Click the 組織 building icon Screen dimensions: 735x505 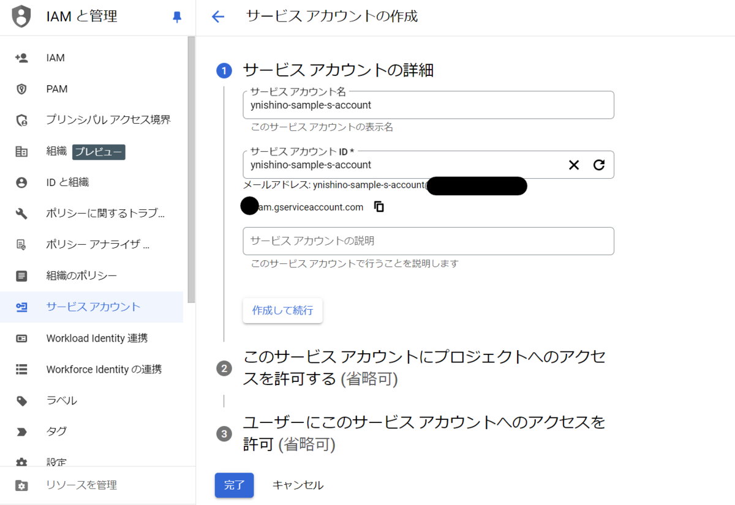(21, 152)
